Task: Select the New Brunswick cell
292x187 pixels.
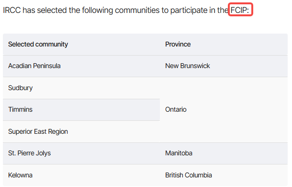Action: [224, 66]
